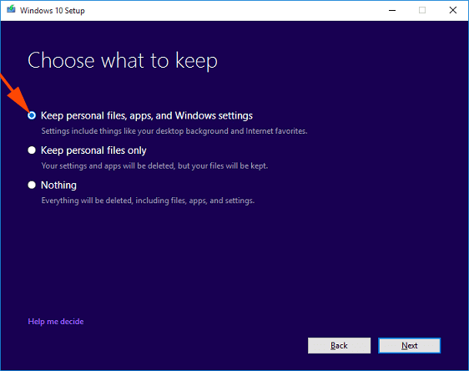Open the 'Help me decide' link

pos(56,322)
